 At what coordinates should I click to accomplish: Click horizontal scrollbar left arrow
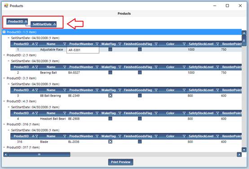(6, 154)
